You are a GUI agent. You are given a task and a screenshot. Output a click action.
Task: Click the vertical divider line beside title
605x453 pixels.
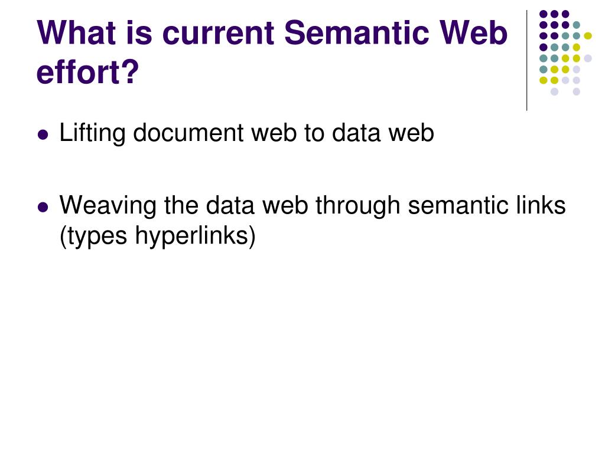tap(526, 61)
